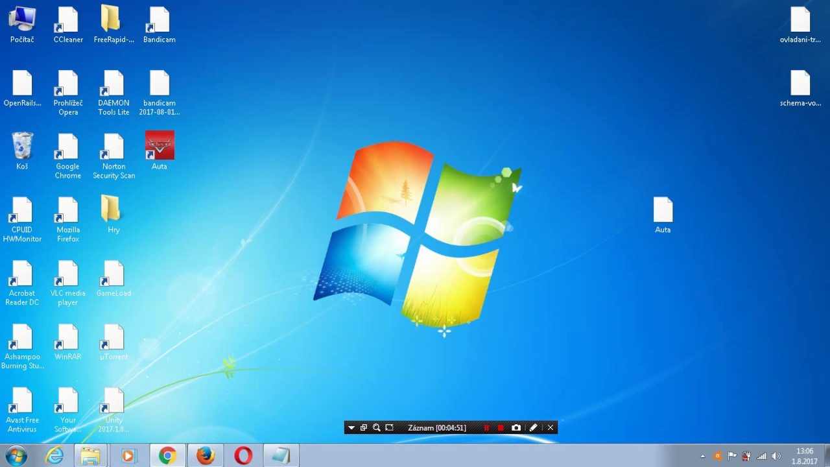Image resolution: width=830 pixels, height=467 pixels.
Task: Launch Firefox from the taskbar
Action: [x=206, y=456]
